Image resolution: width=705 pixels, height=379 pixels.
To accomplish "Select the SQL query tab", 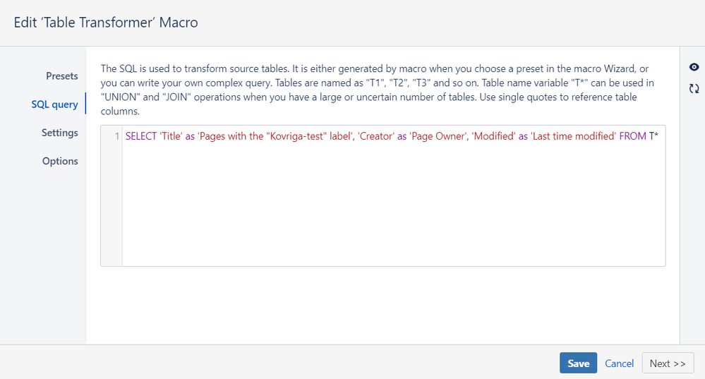I will [x=54, y=104].
